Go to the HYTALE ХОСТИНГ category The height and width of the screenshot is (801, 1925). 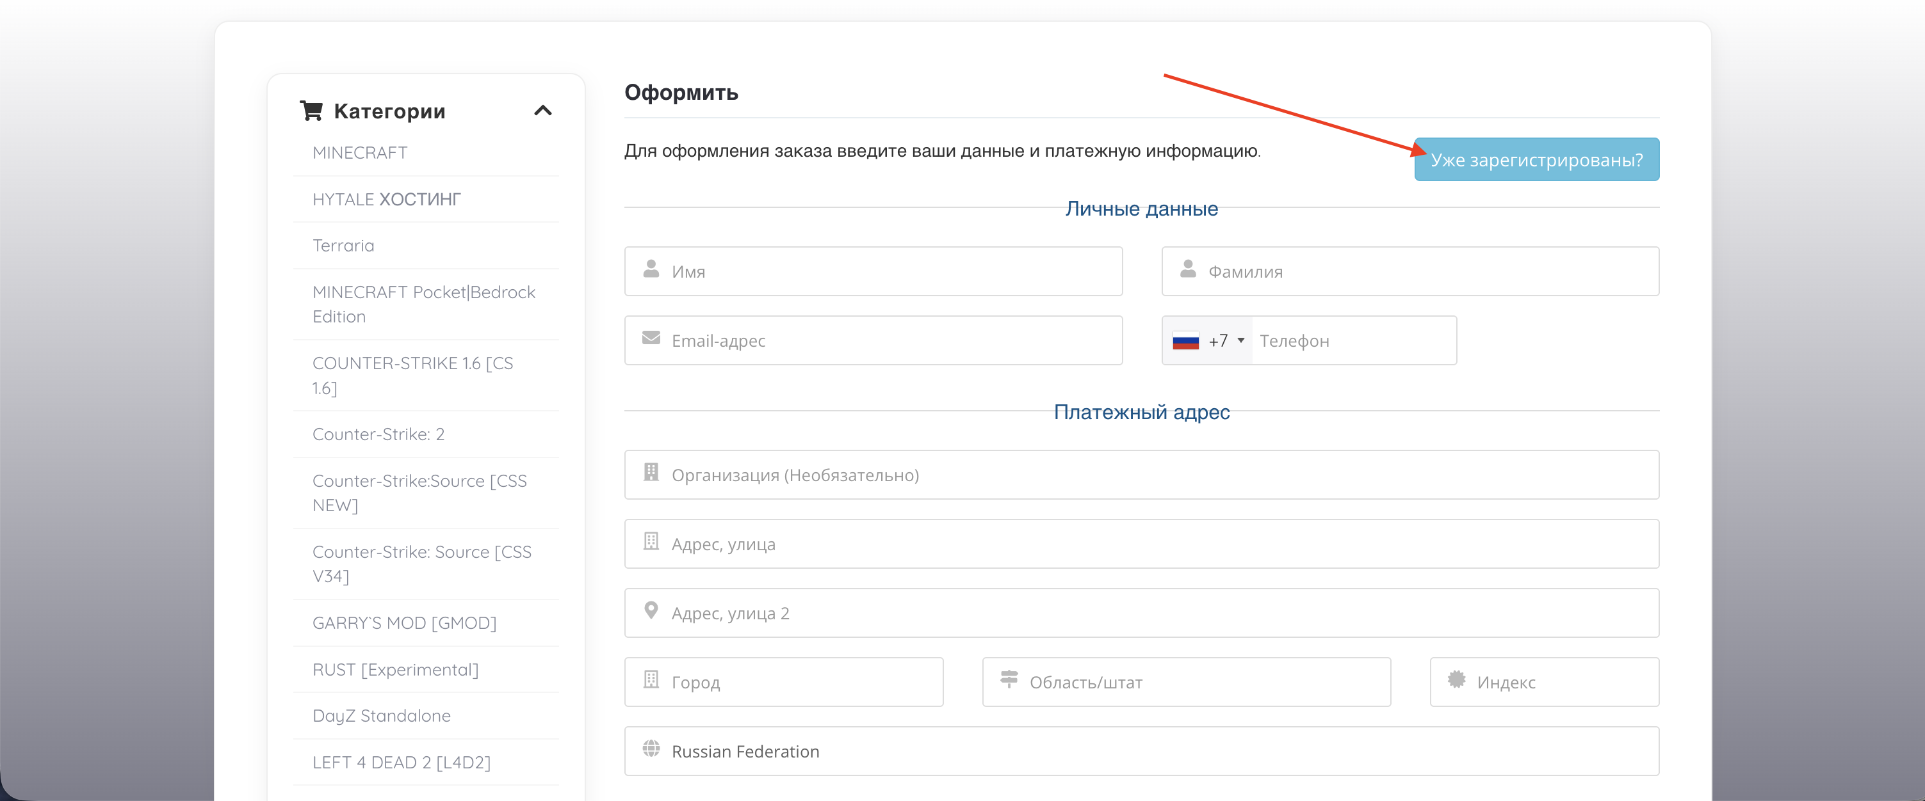[386, 200]
